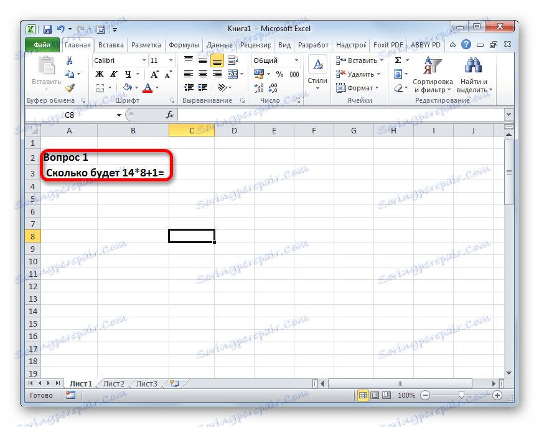The height and width of the screenshot is (427, 539).
Task: Open the Стили styles button
Action: (317, 74)
